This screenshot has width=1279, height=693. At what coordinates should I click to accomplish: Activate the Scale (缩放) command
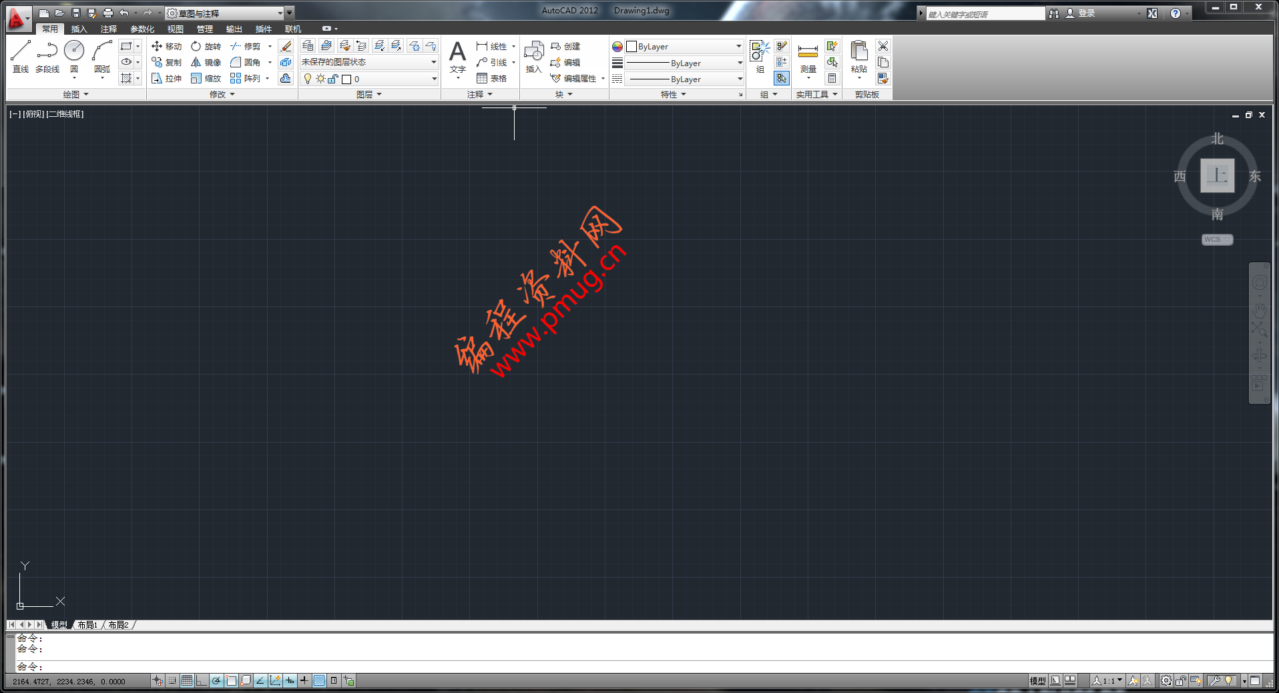(x=206, y=78)
